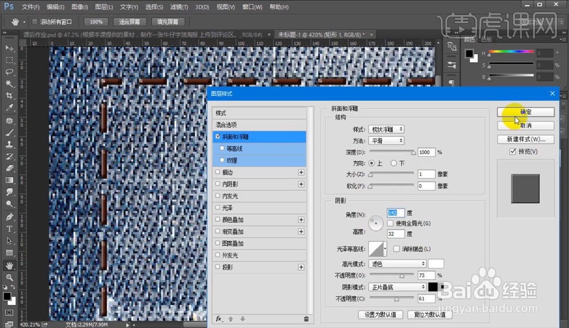Click 取消 button
Viewport: 569px width, 328px height.
tap(525, 125)
